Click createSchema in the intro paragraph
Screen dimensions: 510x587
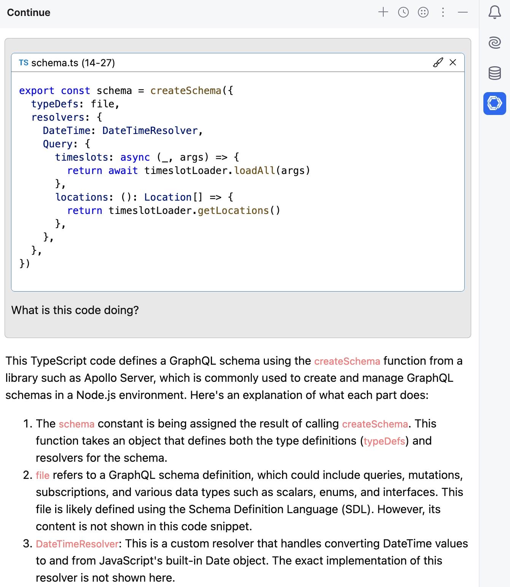347,361
